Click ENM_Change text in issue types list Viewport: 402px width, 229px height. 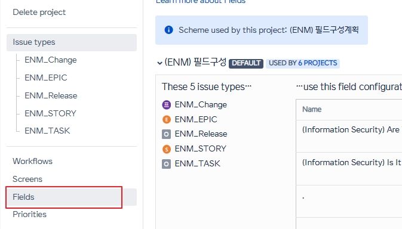[201, 104]
